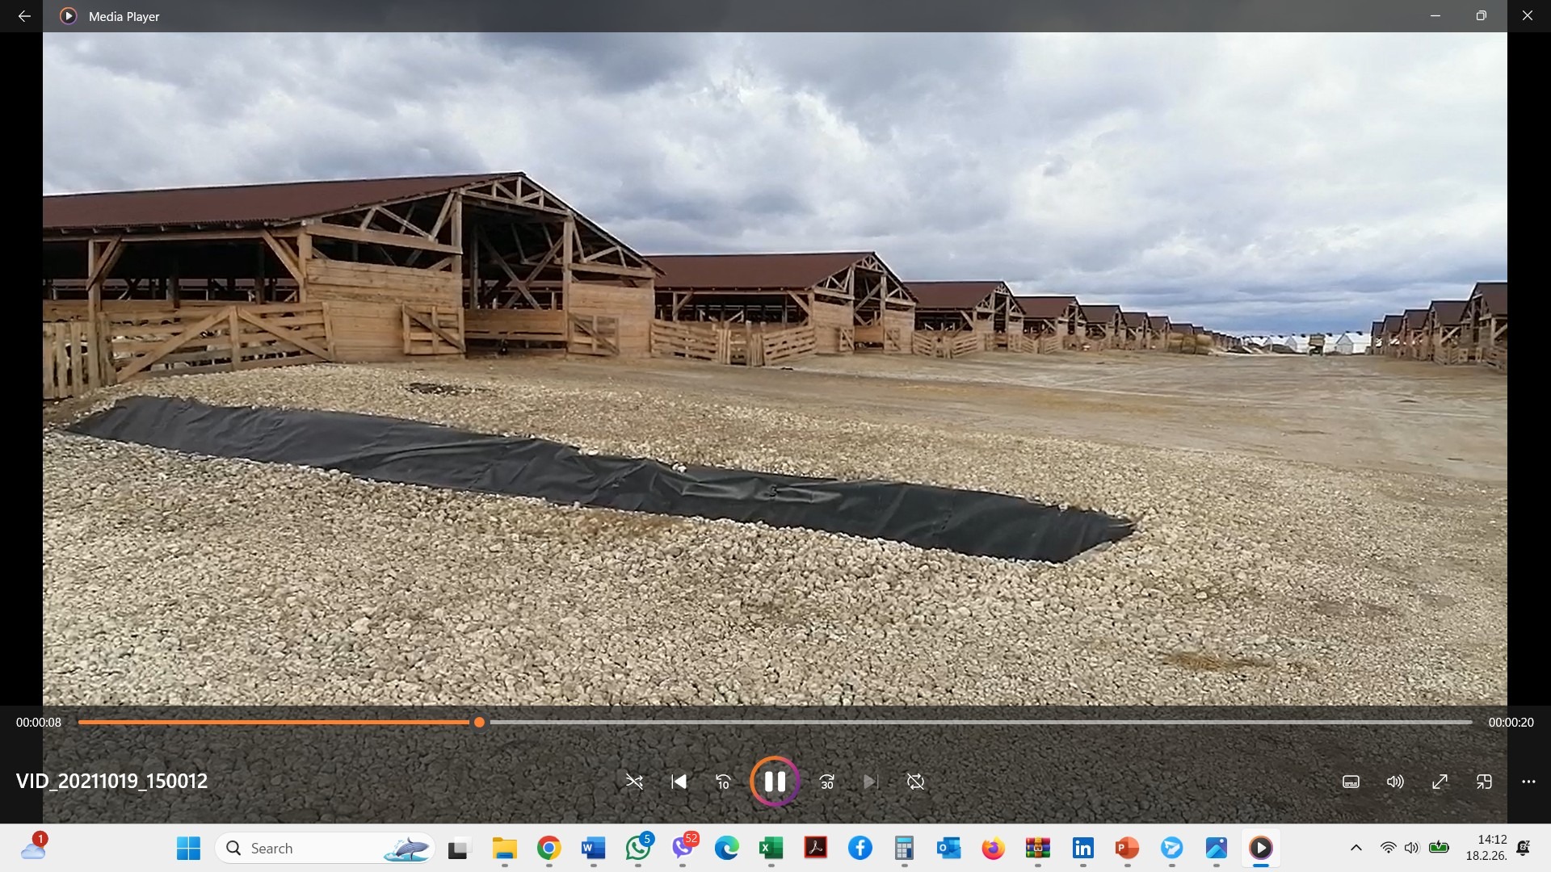Open File Explorer from the taskbar
1551x872 pixels.
coord(504,849)
